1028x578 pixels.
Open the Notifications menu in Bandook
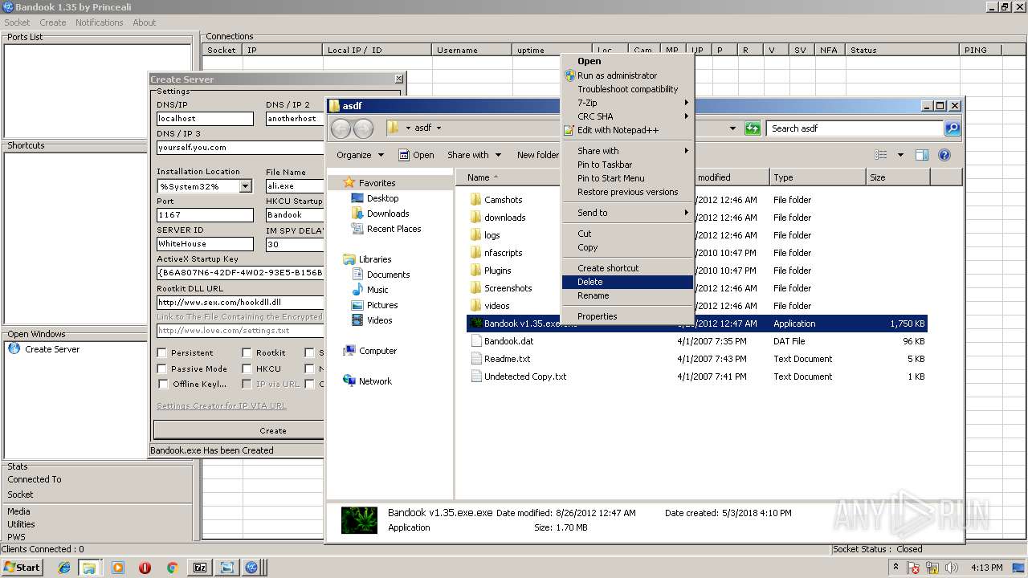point(99,22)
